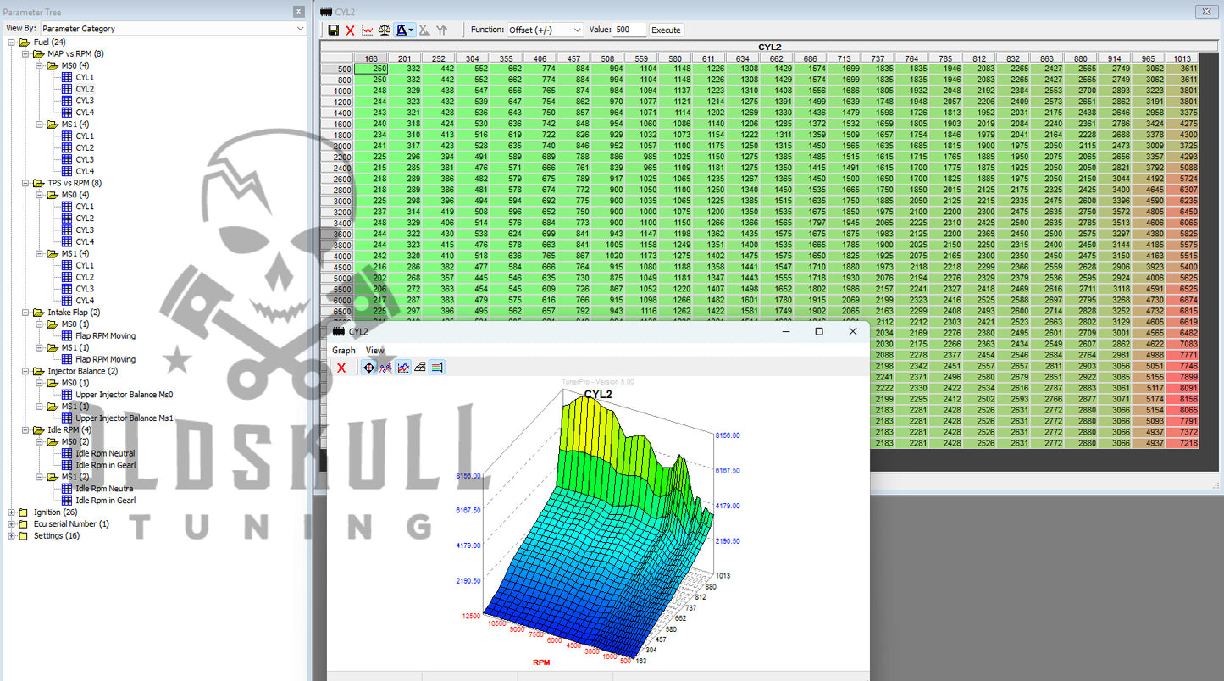
Task: Click the red X in the CYL2 table toolbar
Action: click(350, 30)
